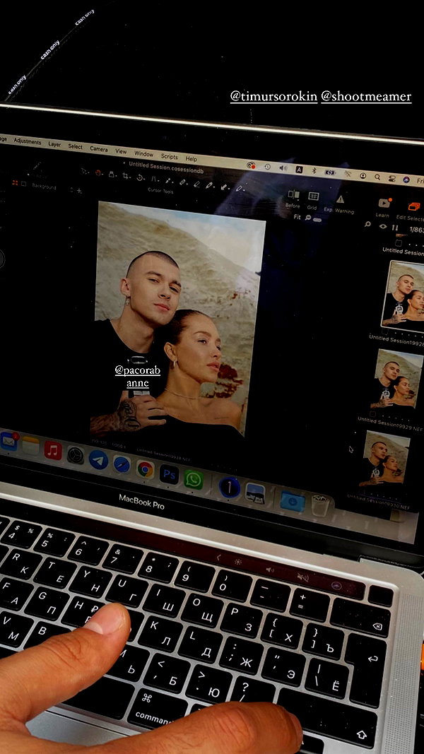This screenshot has width=424, height=754.
Task: Open the Select menu
Action: 75,147
